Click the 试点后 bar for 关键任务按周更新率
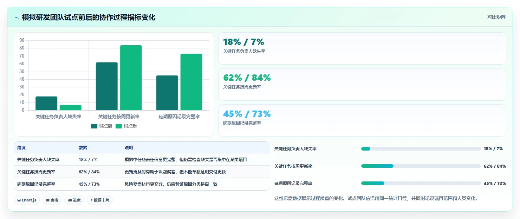Viewport: 520px width, 219px height. [x=131, y=78]
